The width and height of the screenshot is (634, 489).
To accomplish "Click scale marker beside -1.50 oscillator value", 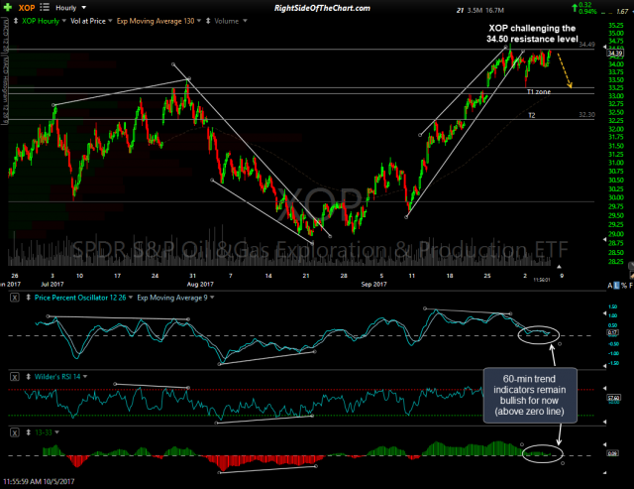I will 605,366.
